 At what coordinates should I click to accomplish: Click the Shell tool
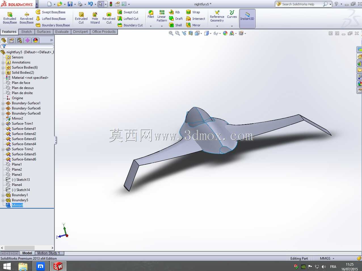pos(175,25)
